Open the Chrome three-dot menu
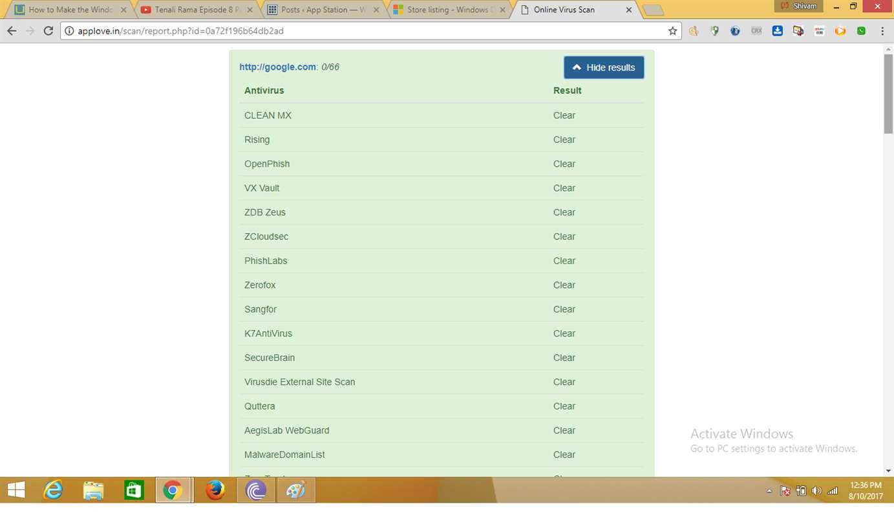This screenshot has width=894, height=524. (882, 30)
